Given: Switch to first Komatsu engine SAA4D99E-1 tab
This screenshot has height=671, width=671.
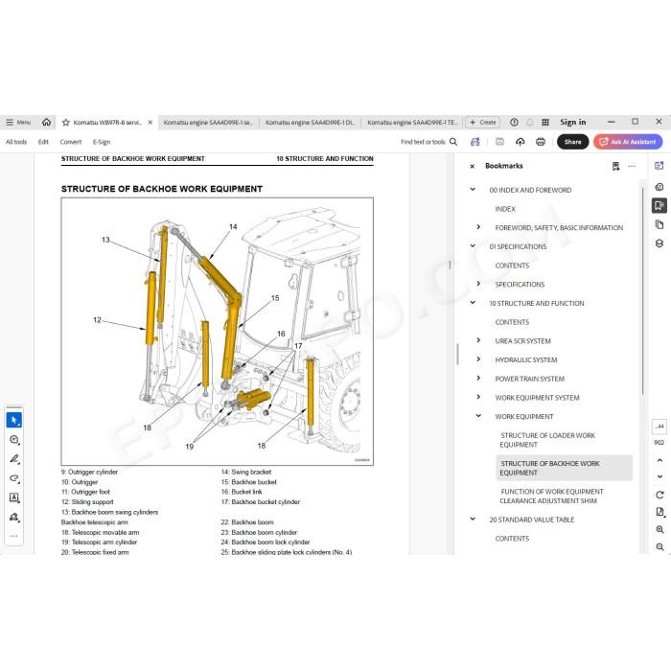Looking at the screenshot, I should click(x=208, y=123).
